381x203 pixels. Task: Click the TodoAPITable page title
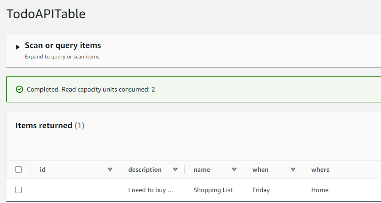(46, 14)
